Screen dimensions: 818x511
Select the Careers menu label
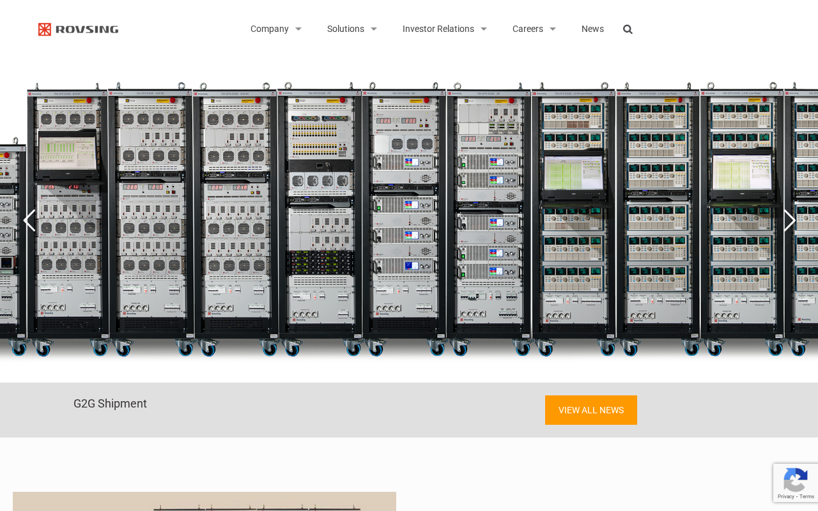(x=527, y=29)
